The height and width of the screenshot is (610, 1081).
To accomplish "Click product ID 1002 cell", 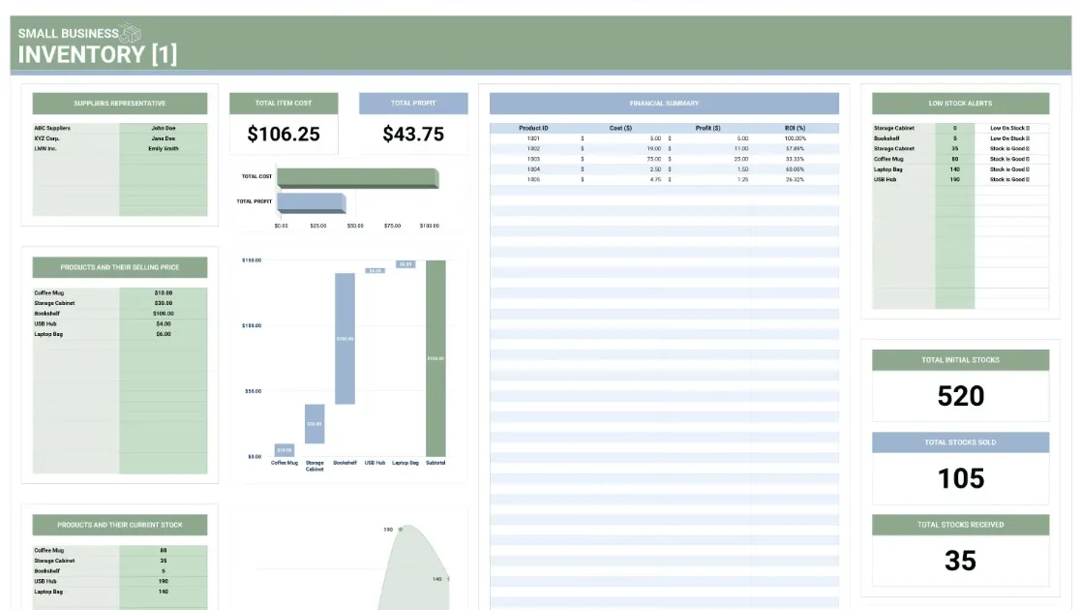I will pyautogui.click(x=533, y=149).
